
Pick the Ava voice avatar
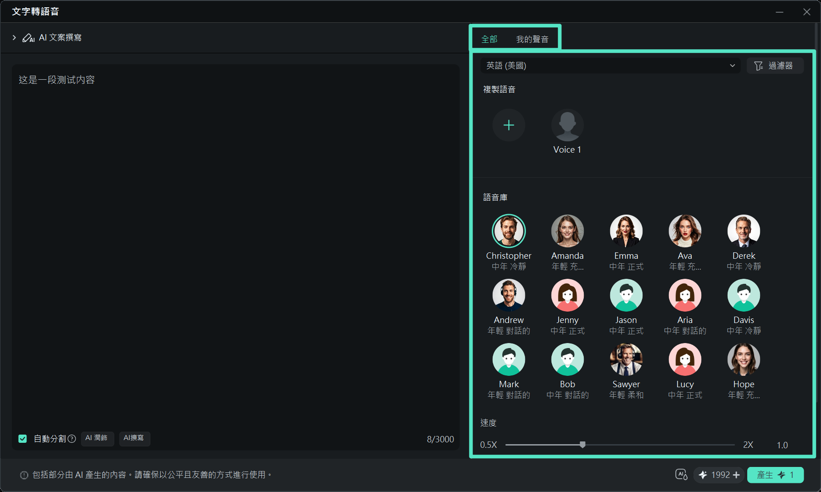point(685,231)
